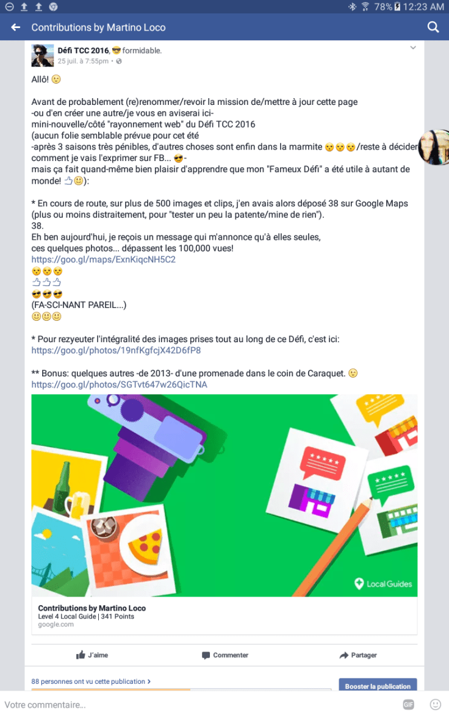
Task: Open the GIF picker in comment bar
Action: point(408,705)
